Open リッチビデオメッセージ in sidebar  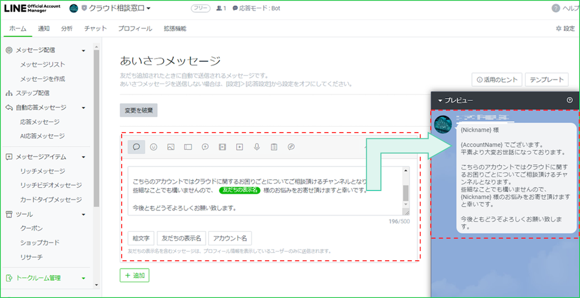51,185
